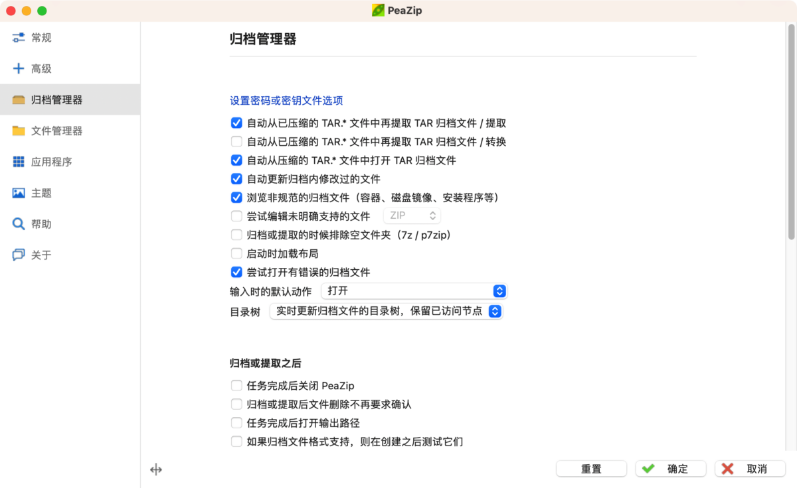
Task: Toggle 浏览非规范的归档文件 checkbox
Action: click(236, 197)
